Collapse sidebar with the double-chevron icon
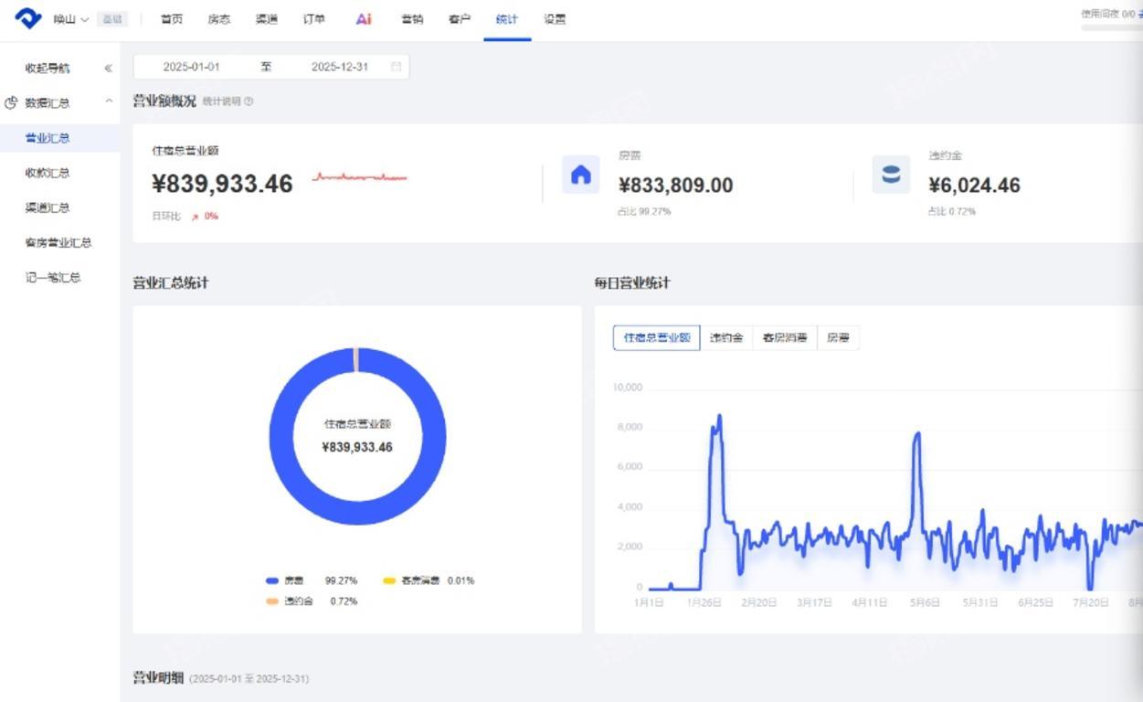This screenshot has width=1143, height=702. (108, 69)
